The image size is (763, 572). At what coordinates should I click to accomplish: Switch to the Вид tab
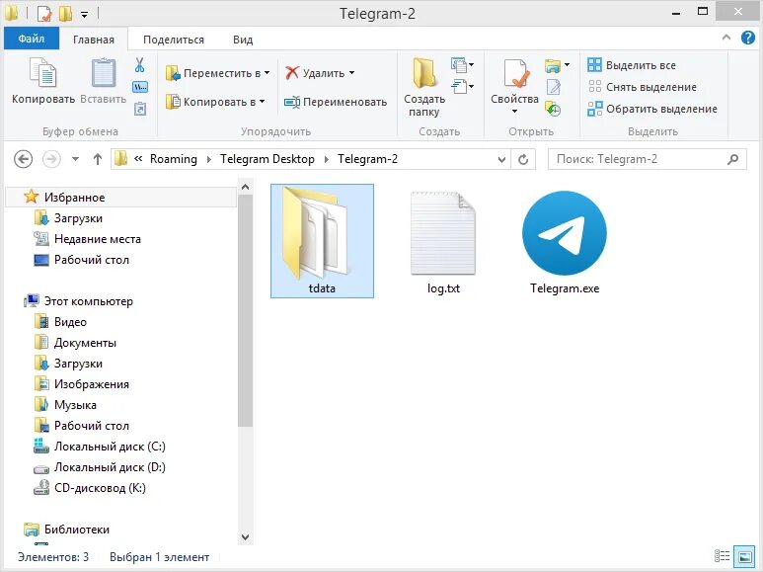(243, 40)
